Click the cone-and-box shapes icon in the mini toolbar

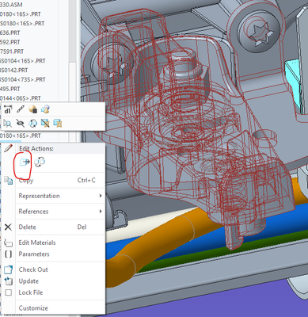[x=45, y=109]
